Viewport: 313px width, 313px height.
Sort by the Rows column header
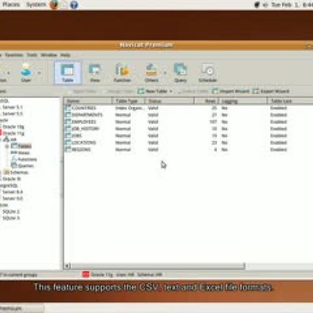207,101
